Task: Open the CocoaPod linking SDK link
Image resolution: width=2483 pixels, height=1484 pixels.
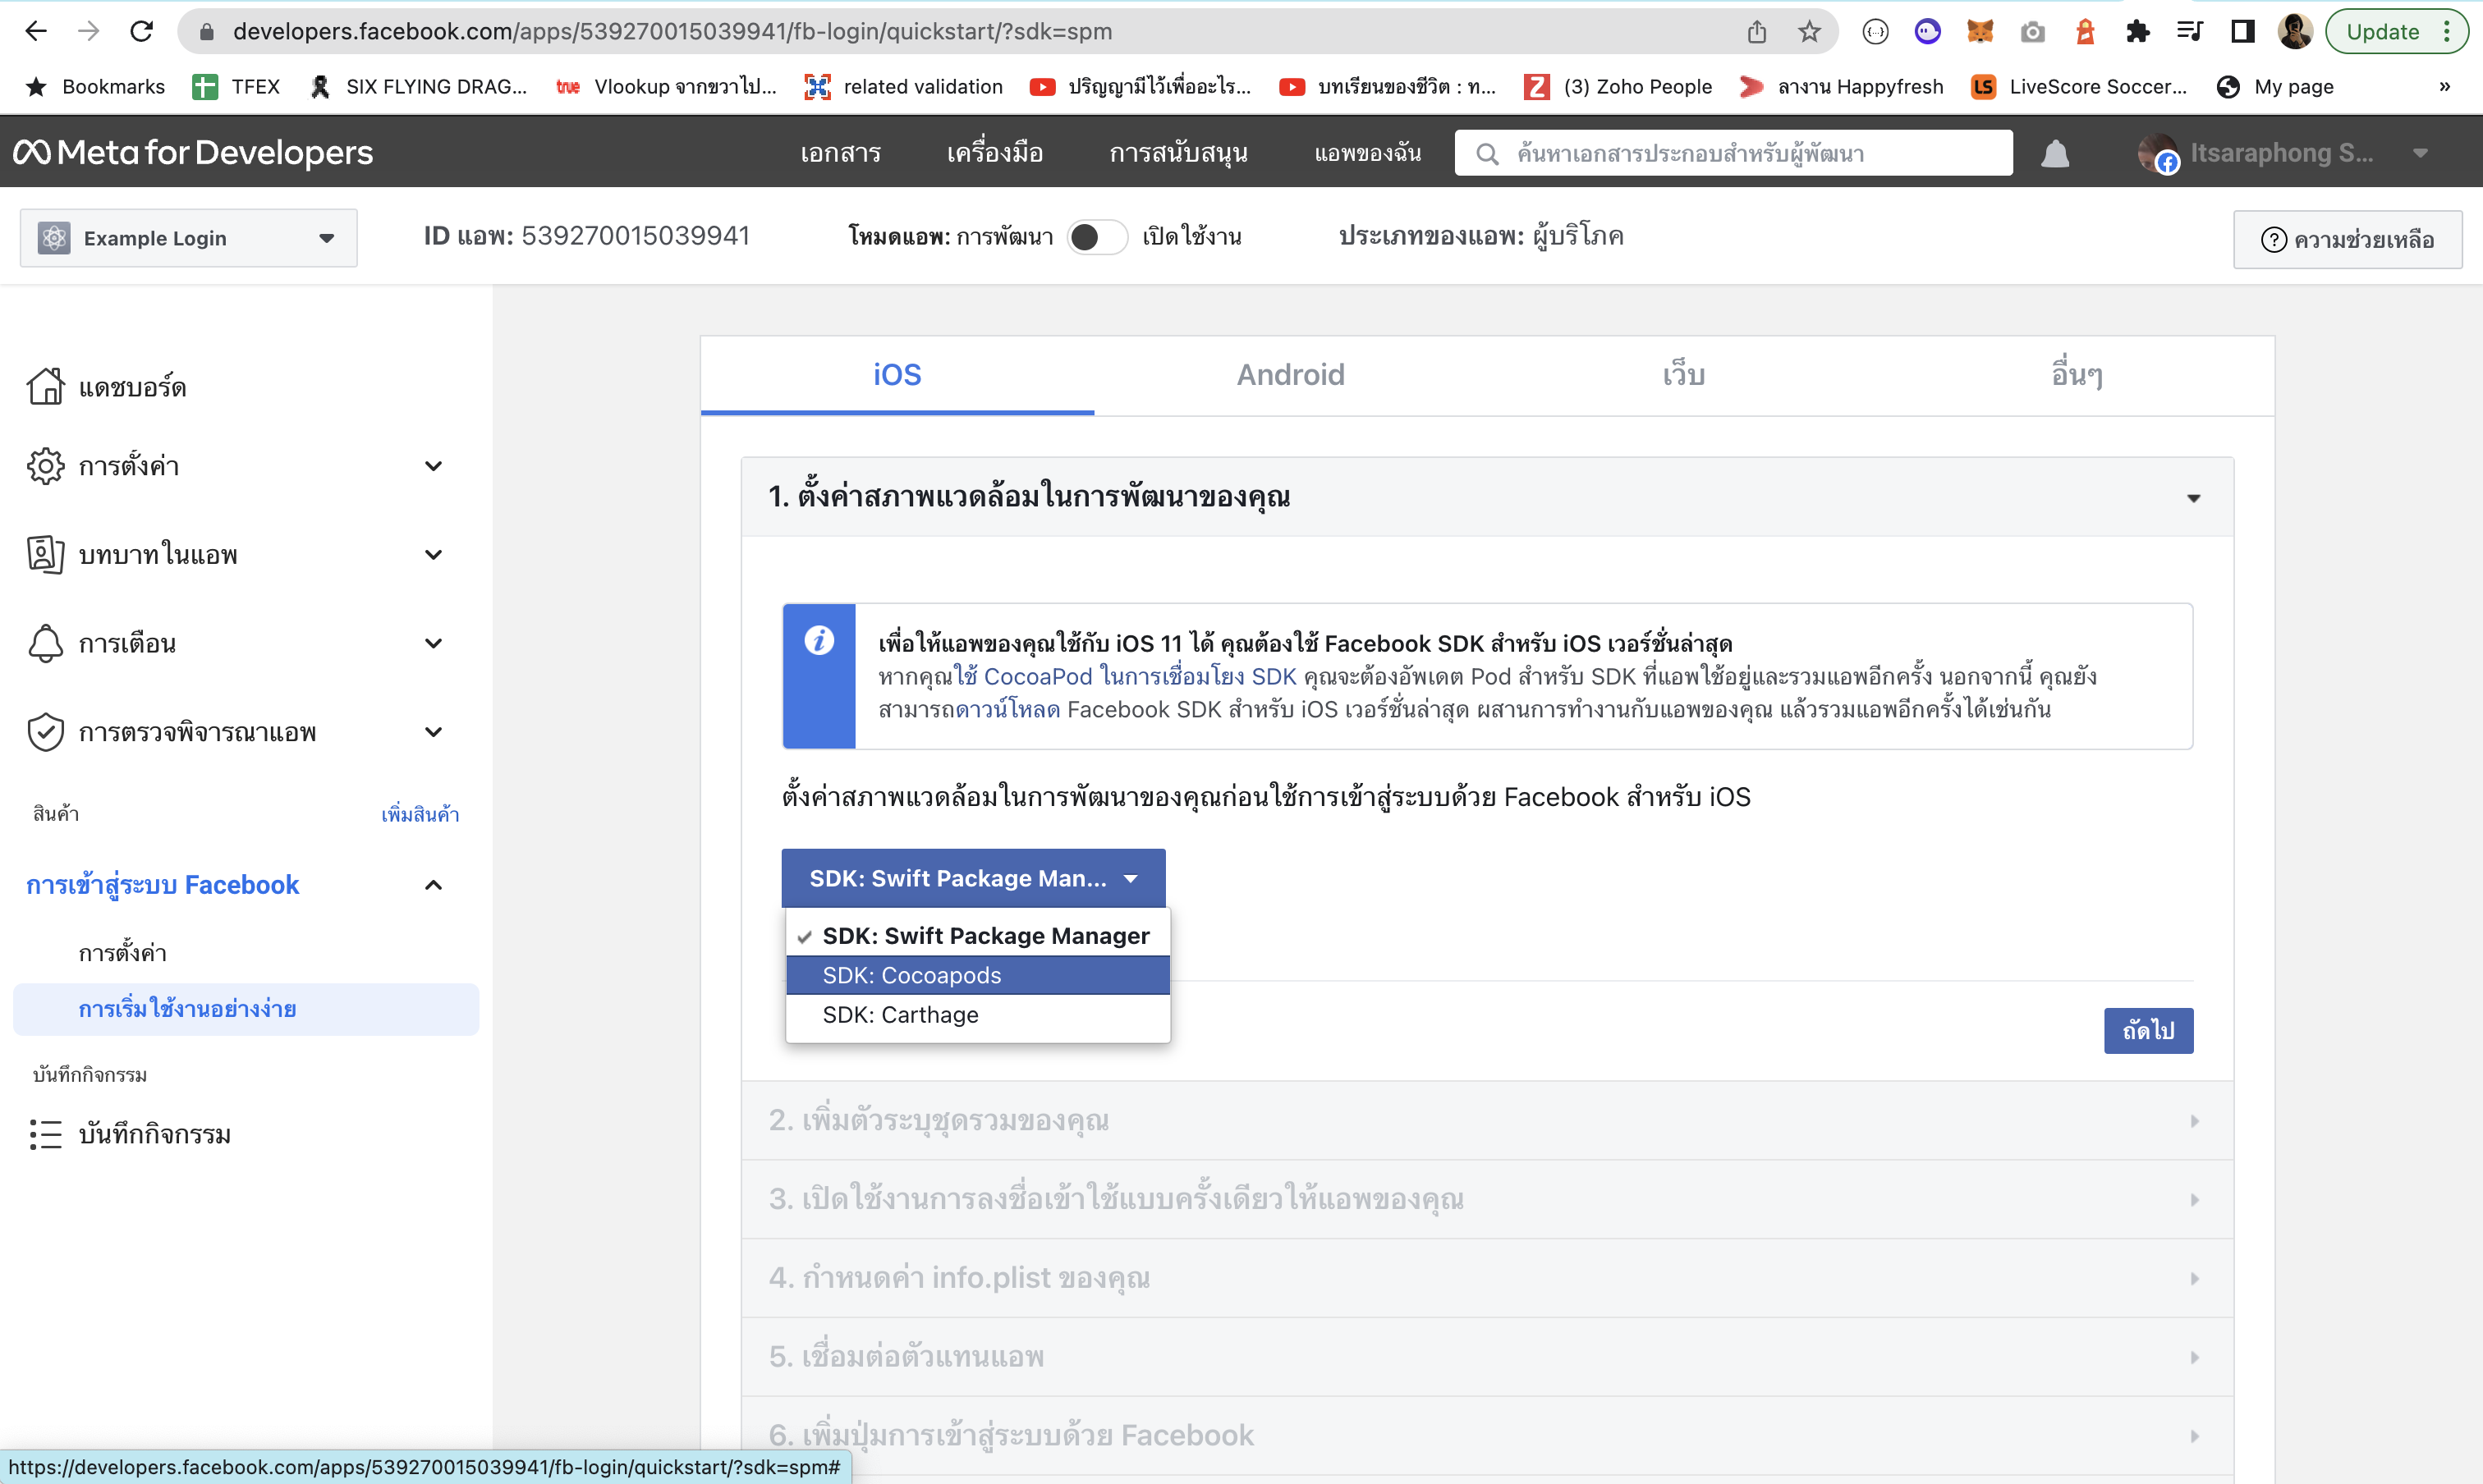Action: click(x=1126, y=677)
